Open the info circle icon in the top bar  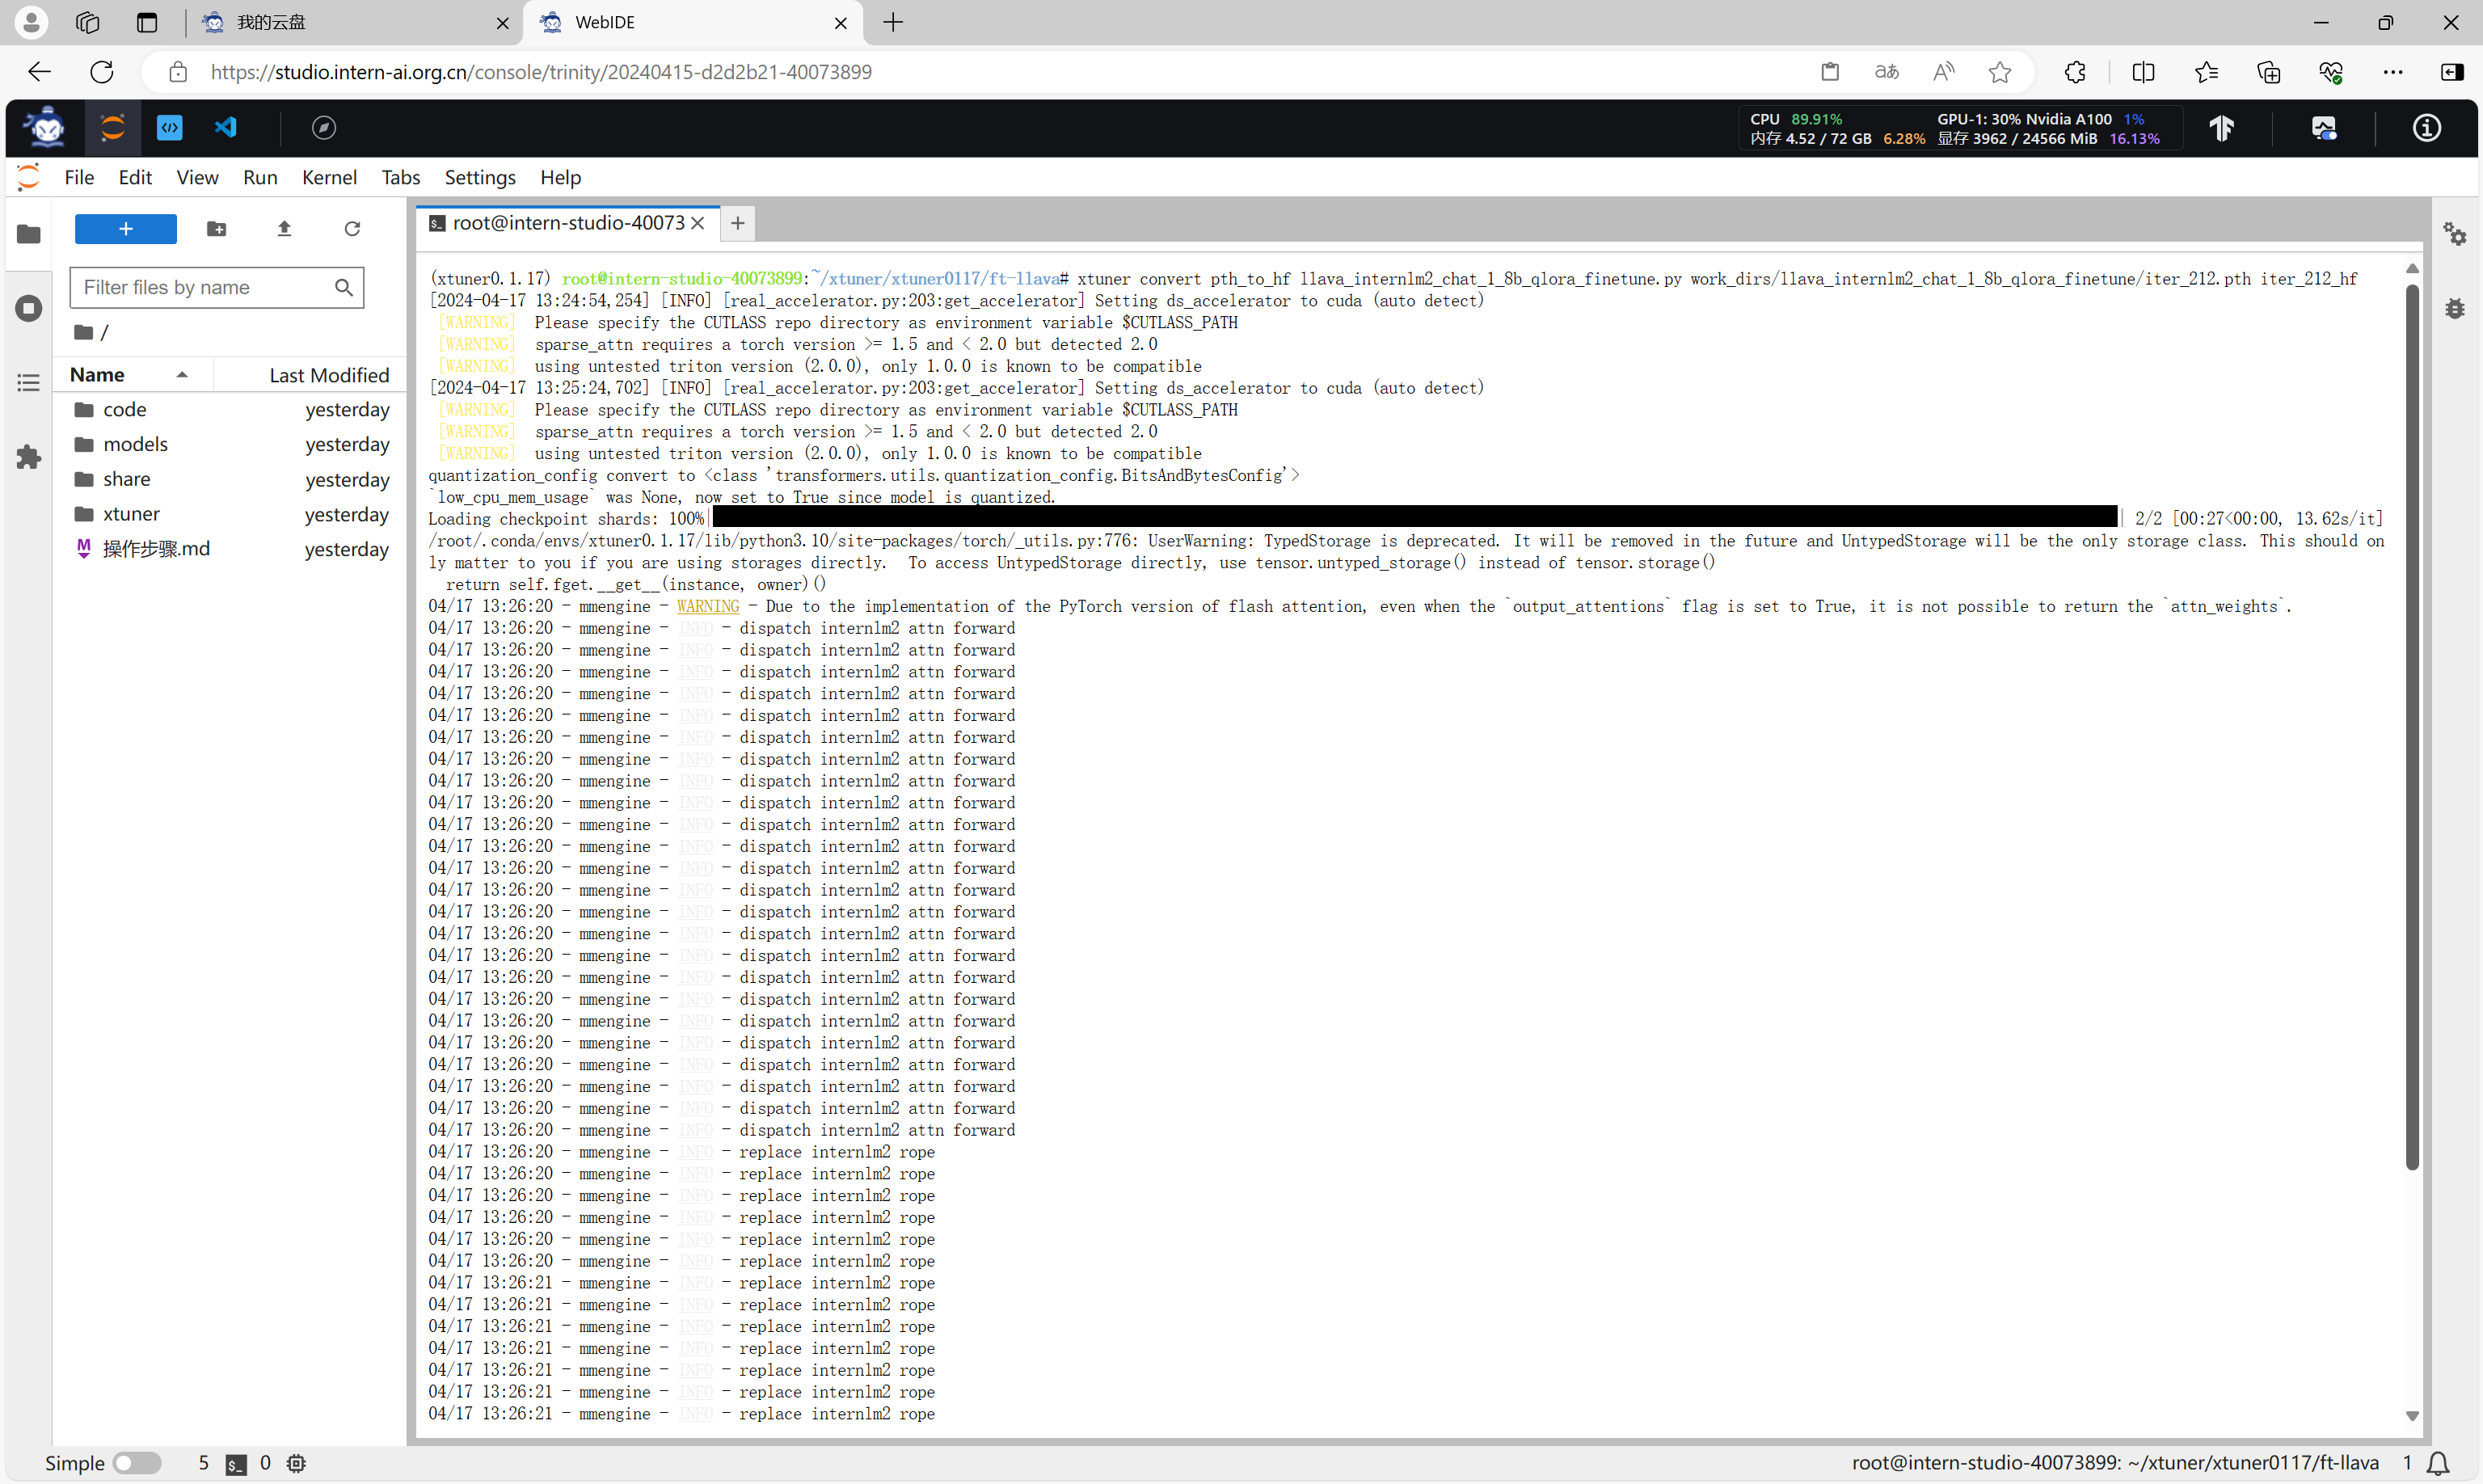click(2427, 128)
